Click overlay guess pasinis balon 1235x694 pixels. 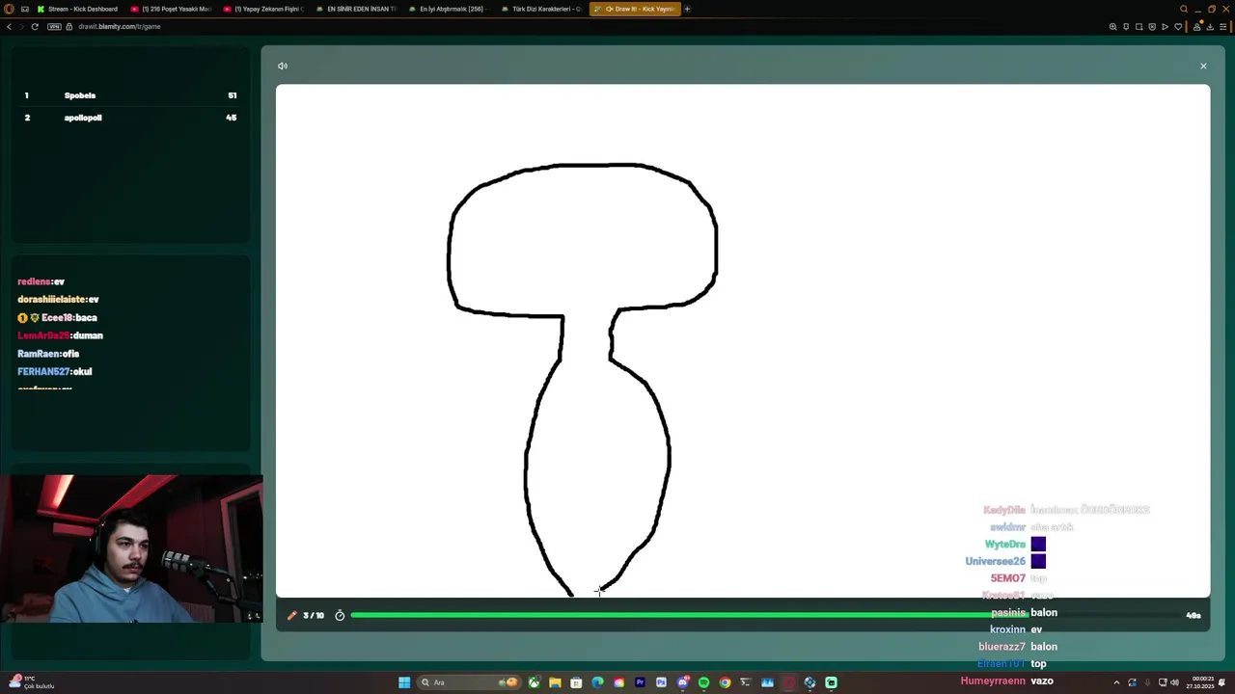1024,613
